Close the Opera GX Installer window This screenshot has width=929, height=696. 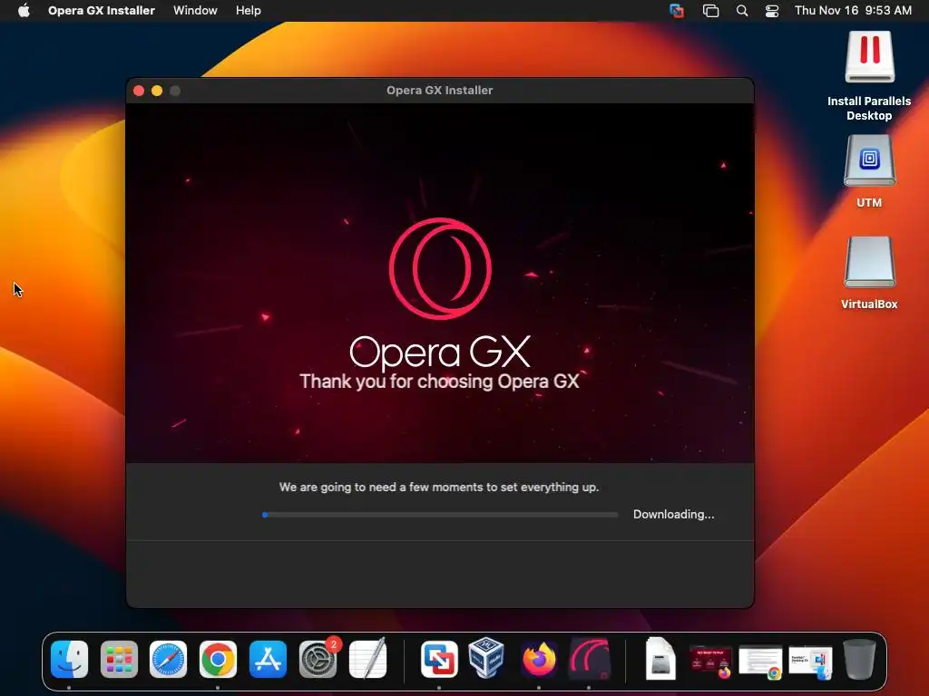pyautogui.click(x=139, y=91)
